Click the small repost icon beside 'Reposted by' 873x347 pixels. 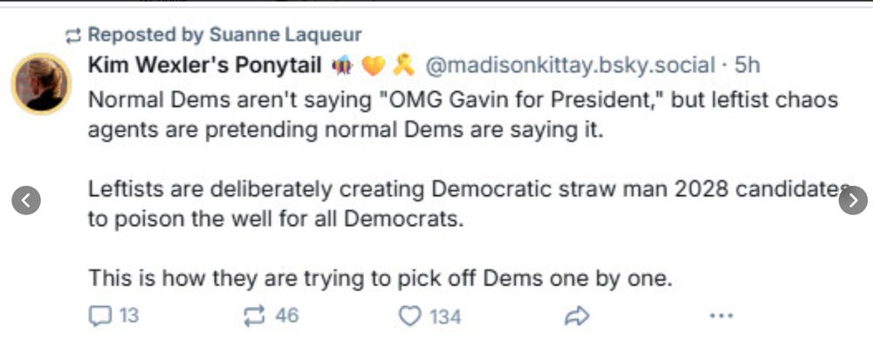pos(73,36)
